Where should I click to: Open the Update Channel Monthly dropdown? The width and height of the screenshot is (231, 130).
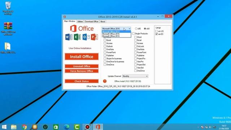[x=135, y=76]
